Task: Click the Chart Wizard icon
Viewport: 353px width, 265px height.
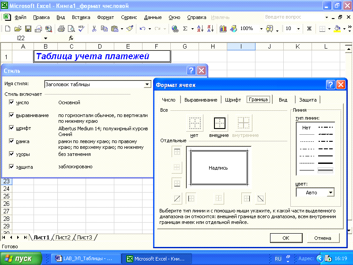Action: (x=223, y=29)
